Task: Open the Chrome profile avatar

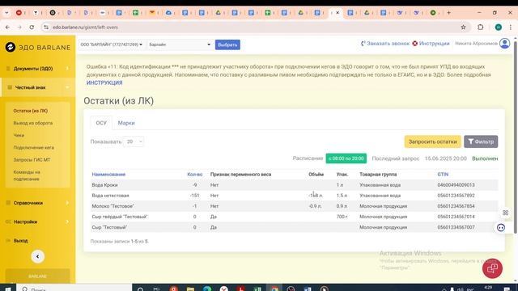Action: click(x=499, y=27)
